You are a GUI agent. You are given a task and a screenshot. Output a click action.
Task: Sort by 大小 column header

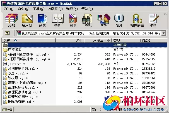pos(70,41)
